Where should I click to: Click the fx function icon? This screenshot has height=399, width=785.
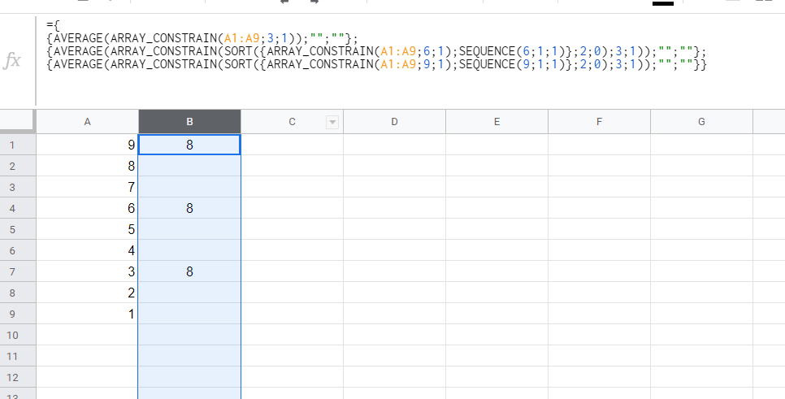point(12,60)
